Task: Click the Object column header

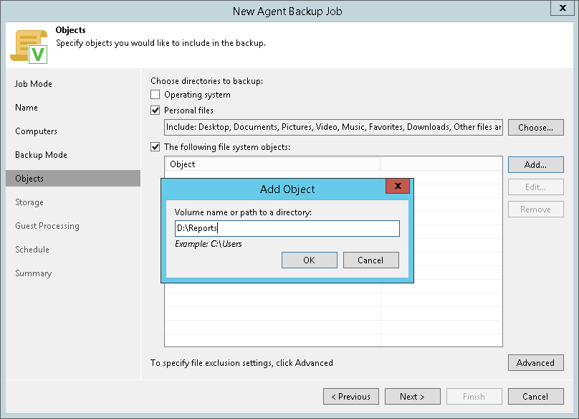Action: pyautogui.click(x=272, y=164)
